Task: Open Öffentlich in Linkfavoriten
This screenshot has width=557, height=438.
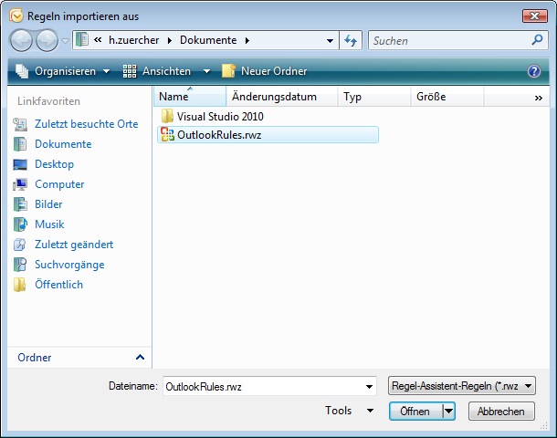Action: coord(58,285)
